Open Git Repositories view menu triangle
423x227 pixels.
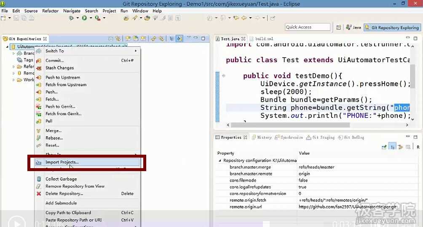(189, 38)
